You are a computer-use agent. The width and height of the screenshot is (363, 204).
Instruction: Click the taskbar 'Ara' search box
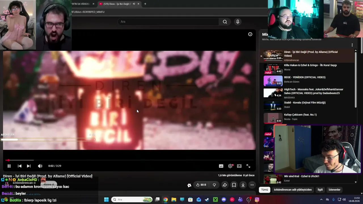click(132, 199)
